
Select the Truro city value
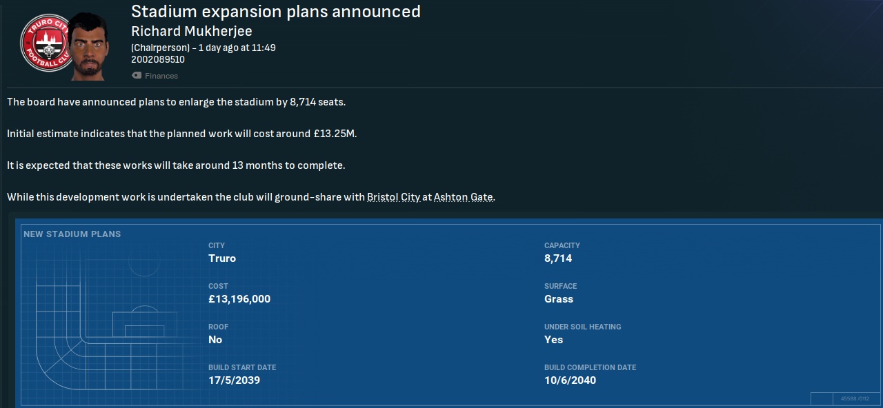pos(222,258)
